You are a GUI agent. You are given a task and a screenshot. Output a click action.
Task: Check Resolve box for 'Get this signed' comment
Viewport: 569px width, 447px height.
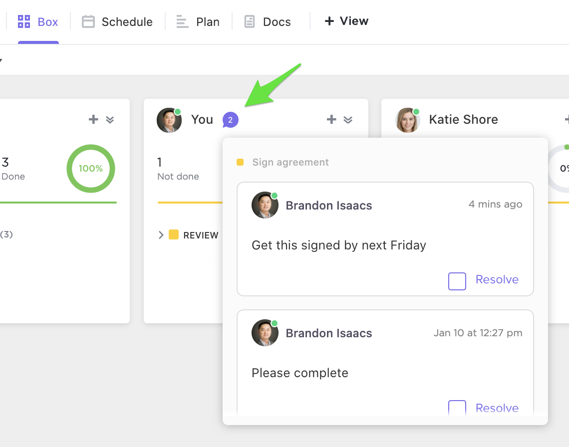pos(457,281)
